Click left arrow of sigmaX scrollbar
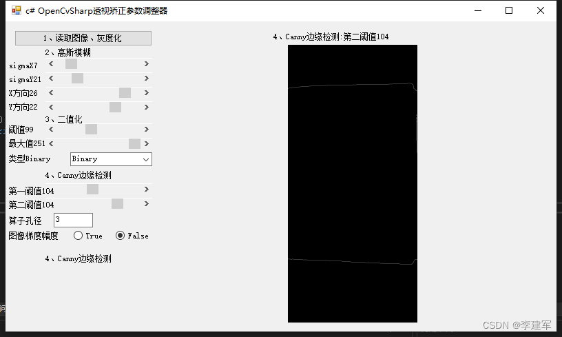The width and height of the screenshot is (562, 337). coord(51,64)
